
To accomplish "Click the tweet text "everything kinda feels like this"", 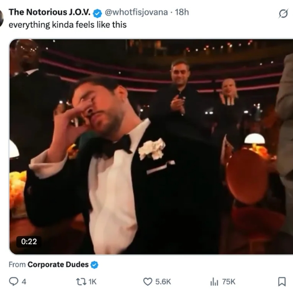I will pos(68,24).
